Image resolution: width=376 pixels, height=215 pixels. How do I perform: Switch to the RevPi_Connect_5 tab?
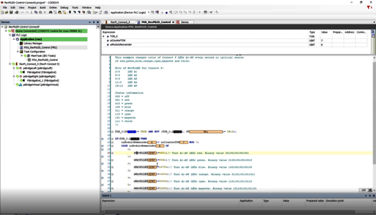(120, 22)
